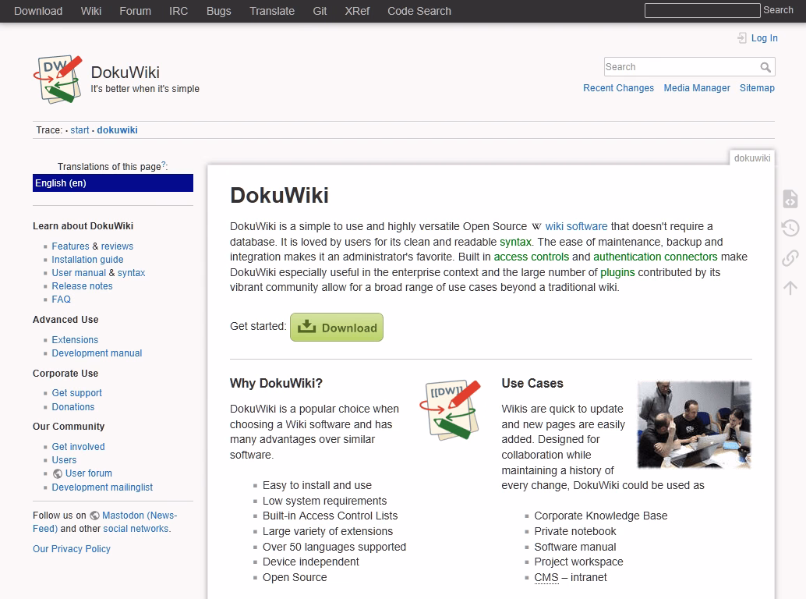Click the magnifier search icon button
The height and width of the screenshot is (599, 806).
pos(765,67)
